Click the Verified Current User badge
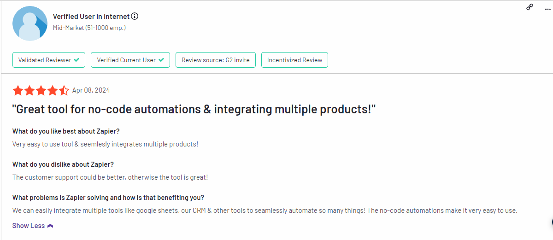 130,60
